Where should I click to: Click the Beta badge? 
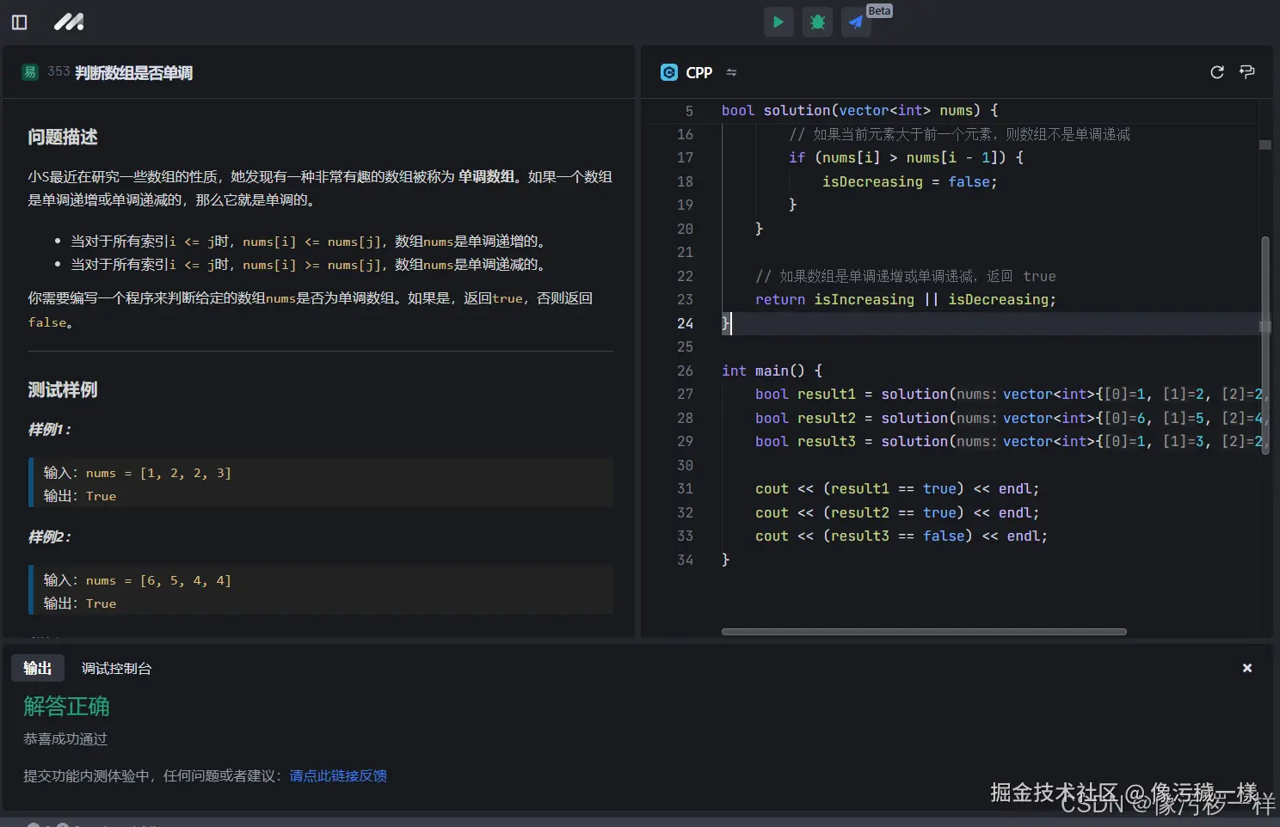(879, 11)
